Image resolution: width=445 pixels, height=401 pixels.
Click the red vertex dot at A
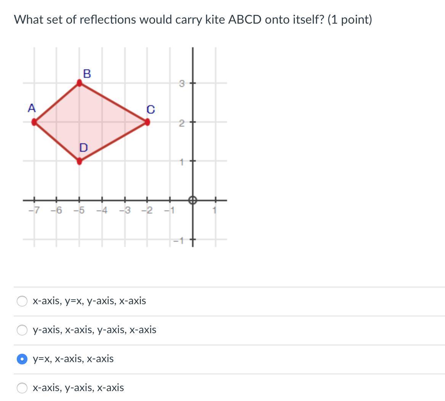[34, 122]
